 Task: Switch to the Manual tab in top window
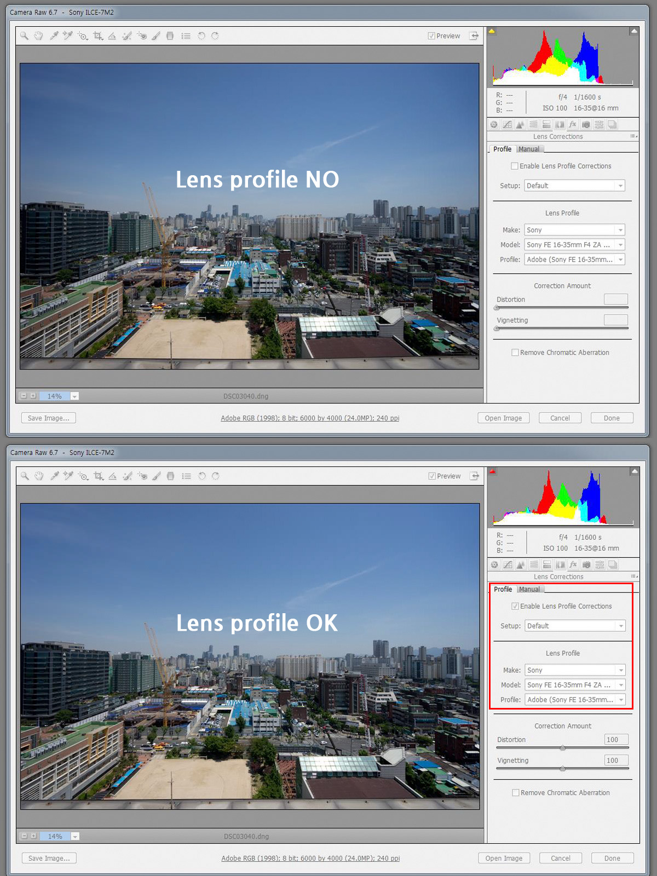click(528, 149)
